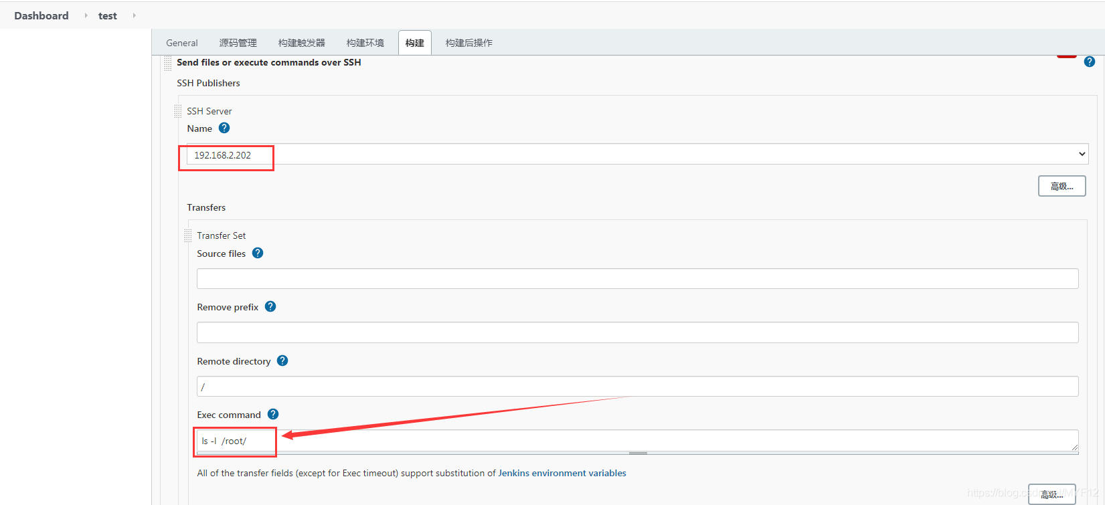The width and height of the screenshot is (1105, 505).
Task: Open help for Send files over SSH section
Action: tap(1090, 62)
